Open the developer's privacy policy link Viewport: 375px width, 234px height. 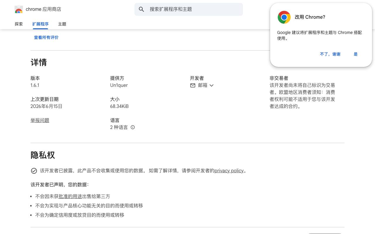pos(229,171)
